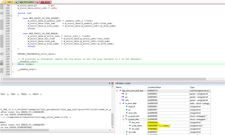The height and width of the screenshot is (135, 225).
Task: Click the editor scroll-left arrow
Action: 1,79
